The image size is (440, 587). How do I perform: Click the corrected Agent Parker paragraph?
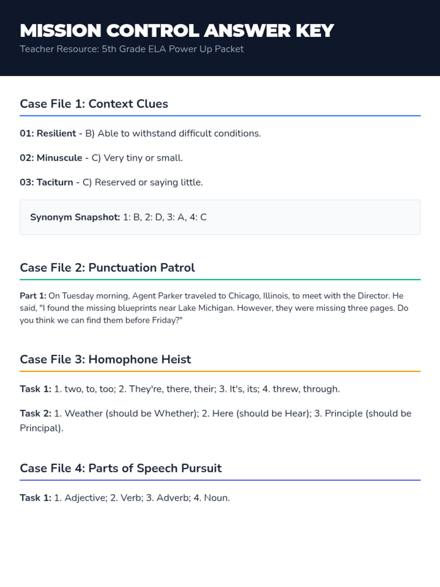(x=220, y=308)
